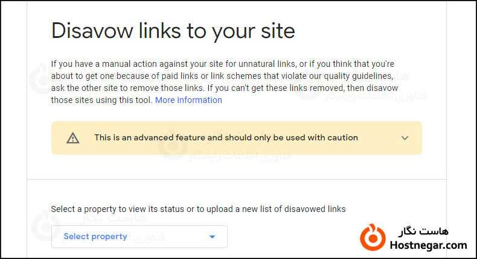Click the advanced feature caution message text

(x=226, y=138)
